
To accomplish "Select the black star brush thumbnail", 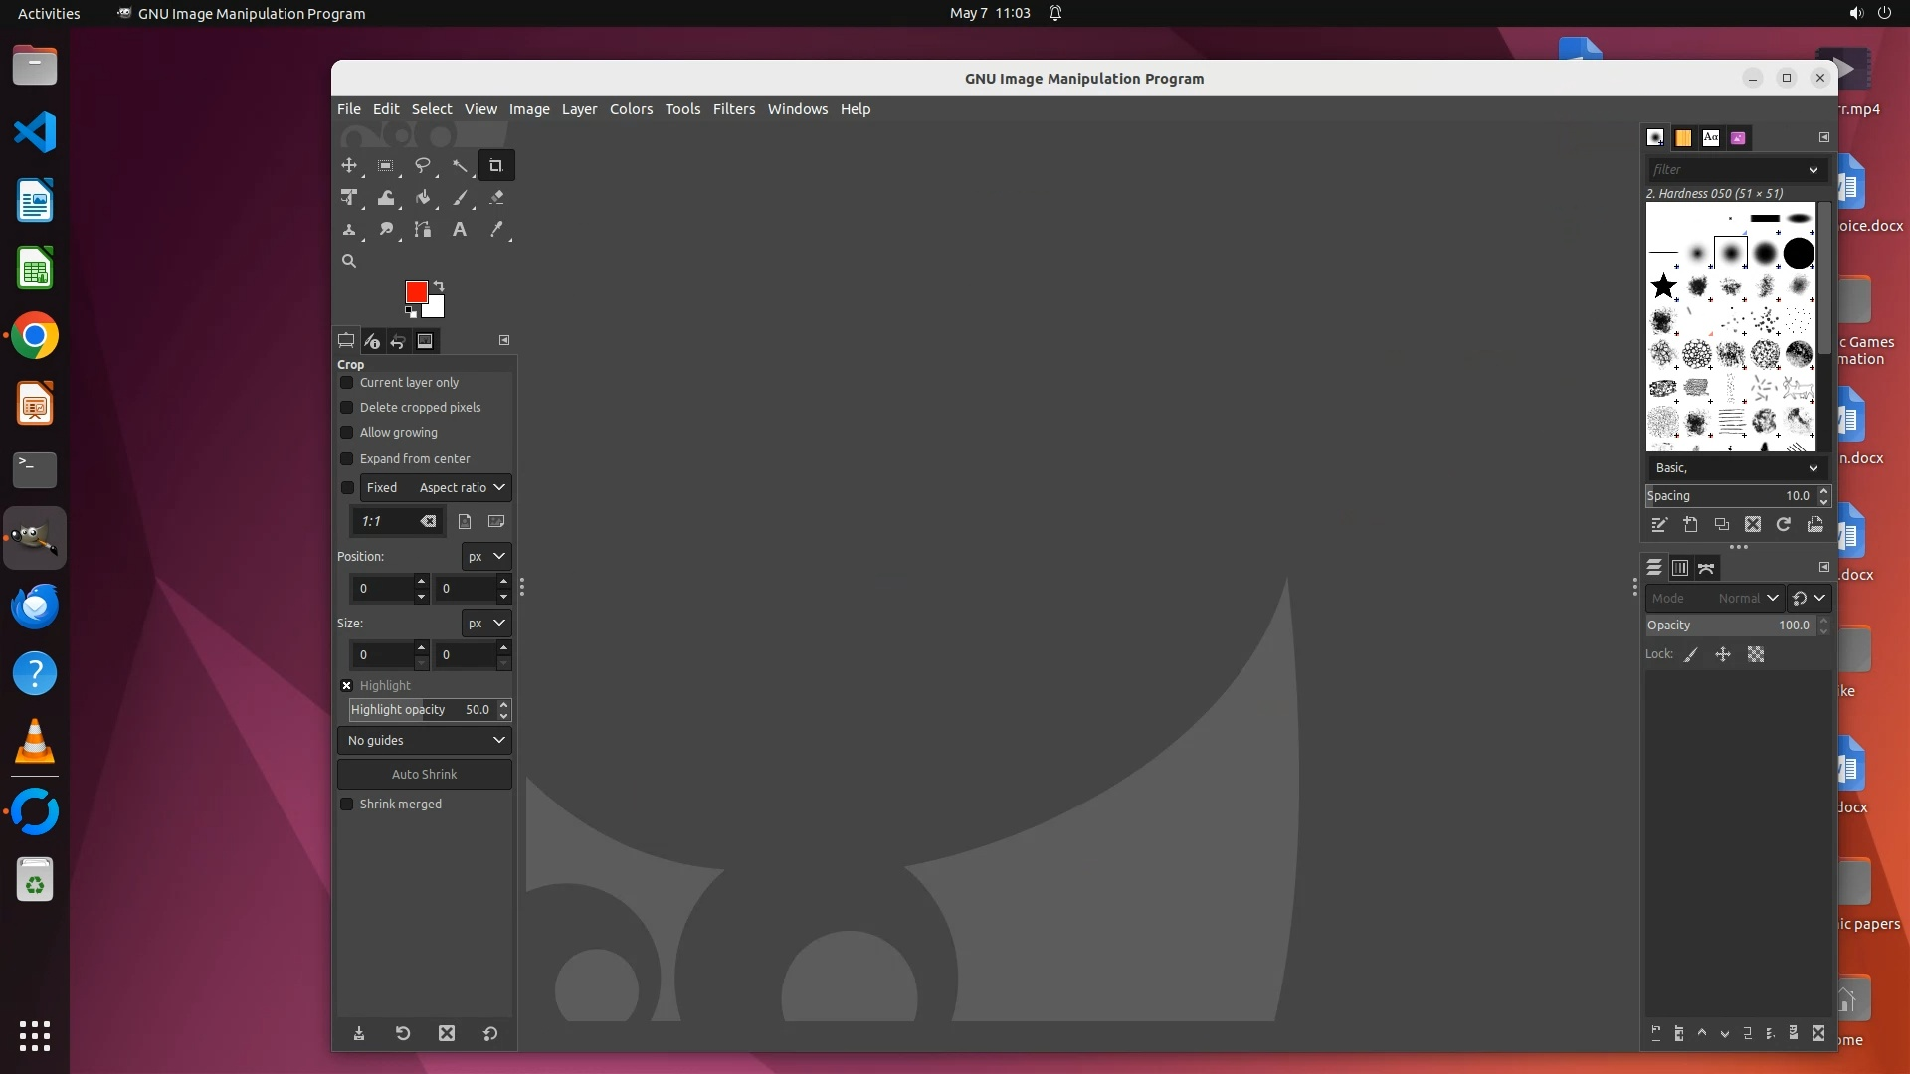I will point(1663,287).
